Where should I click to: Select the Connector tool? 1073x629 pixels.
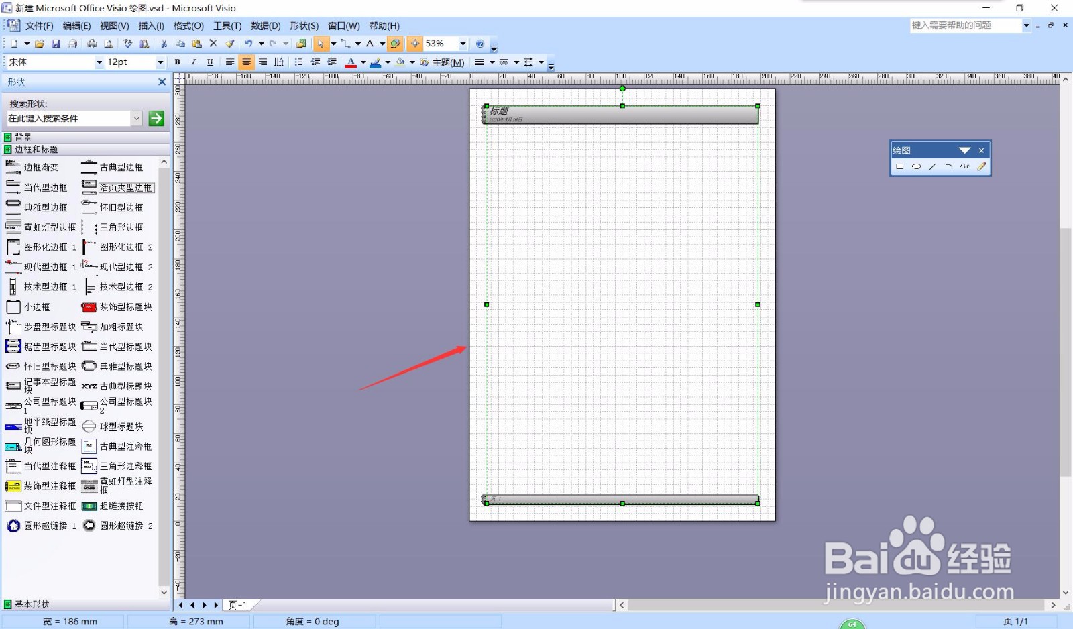(x=345, y=44)
